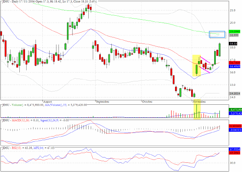The height and width of the screenshot is (172, 242).
Task: Click the September label on the time axis
Action: pos(102,102)
